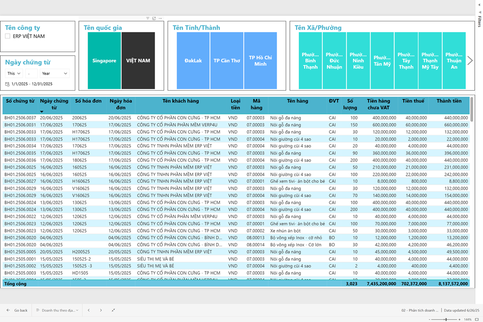Screen dimensions: 483x322
Task: Open the visual filter icon above Tên quốc gia
Action: [x=148, y=18]
